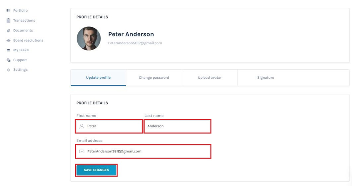Click the Portfolio icon in sidebar
The height and width of the screenshot is (186, 352).
coord(8,10)
